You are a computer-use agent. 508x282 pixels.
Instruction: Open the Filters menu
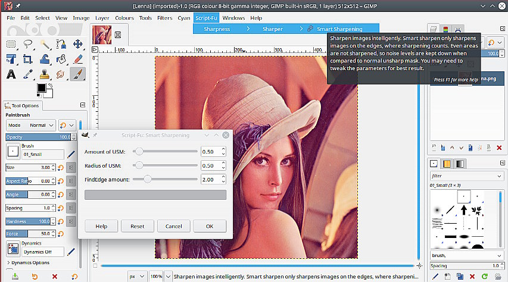coord(164,18)
